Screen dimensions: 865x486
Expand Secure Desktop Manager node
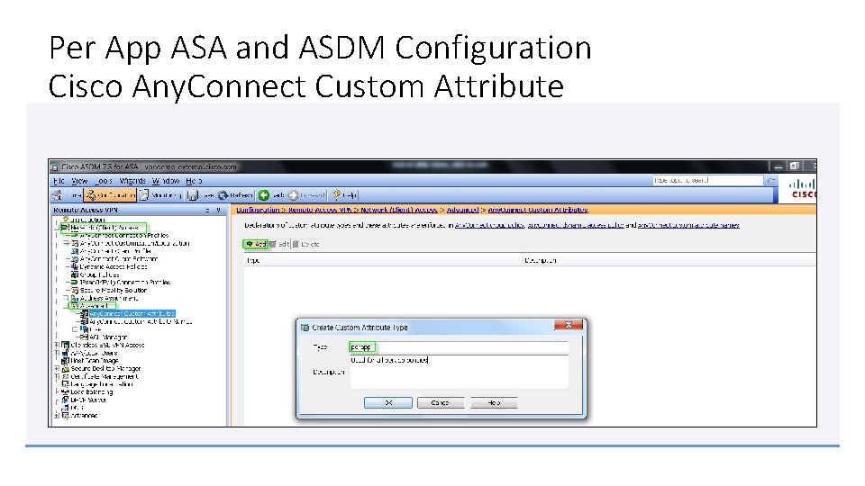[x=56, y=369]
